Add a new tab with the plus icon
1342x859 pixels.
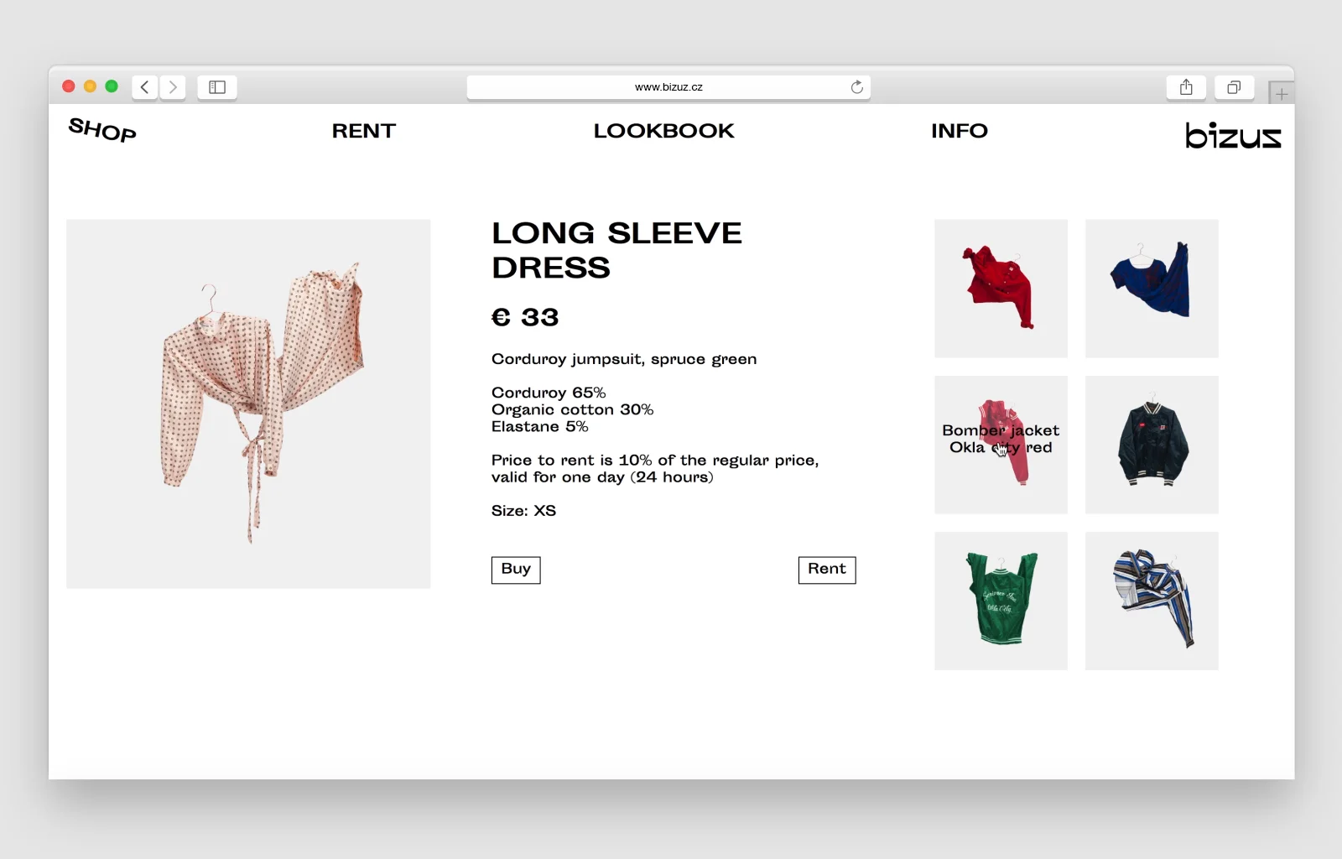[x=1281, y=94]
